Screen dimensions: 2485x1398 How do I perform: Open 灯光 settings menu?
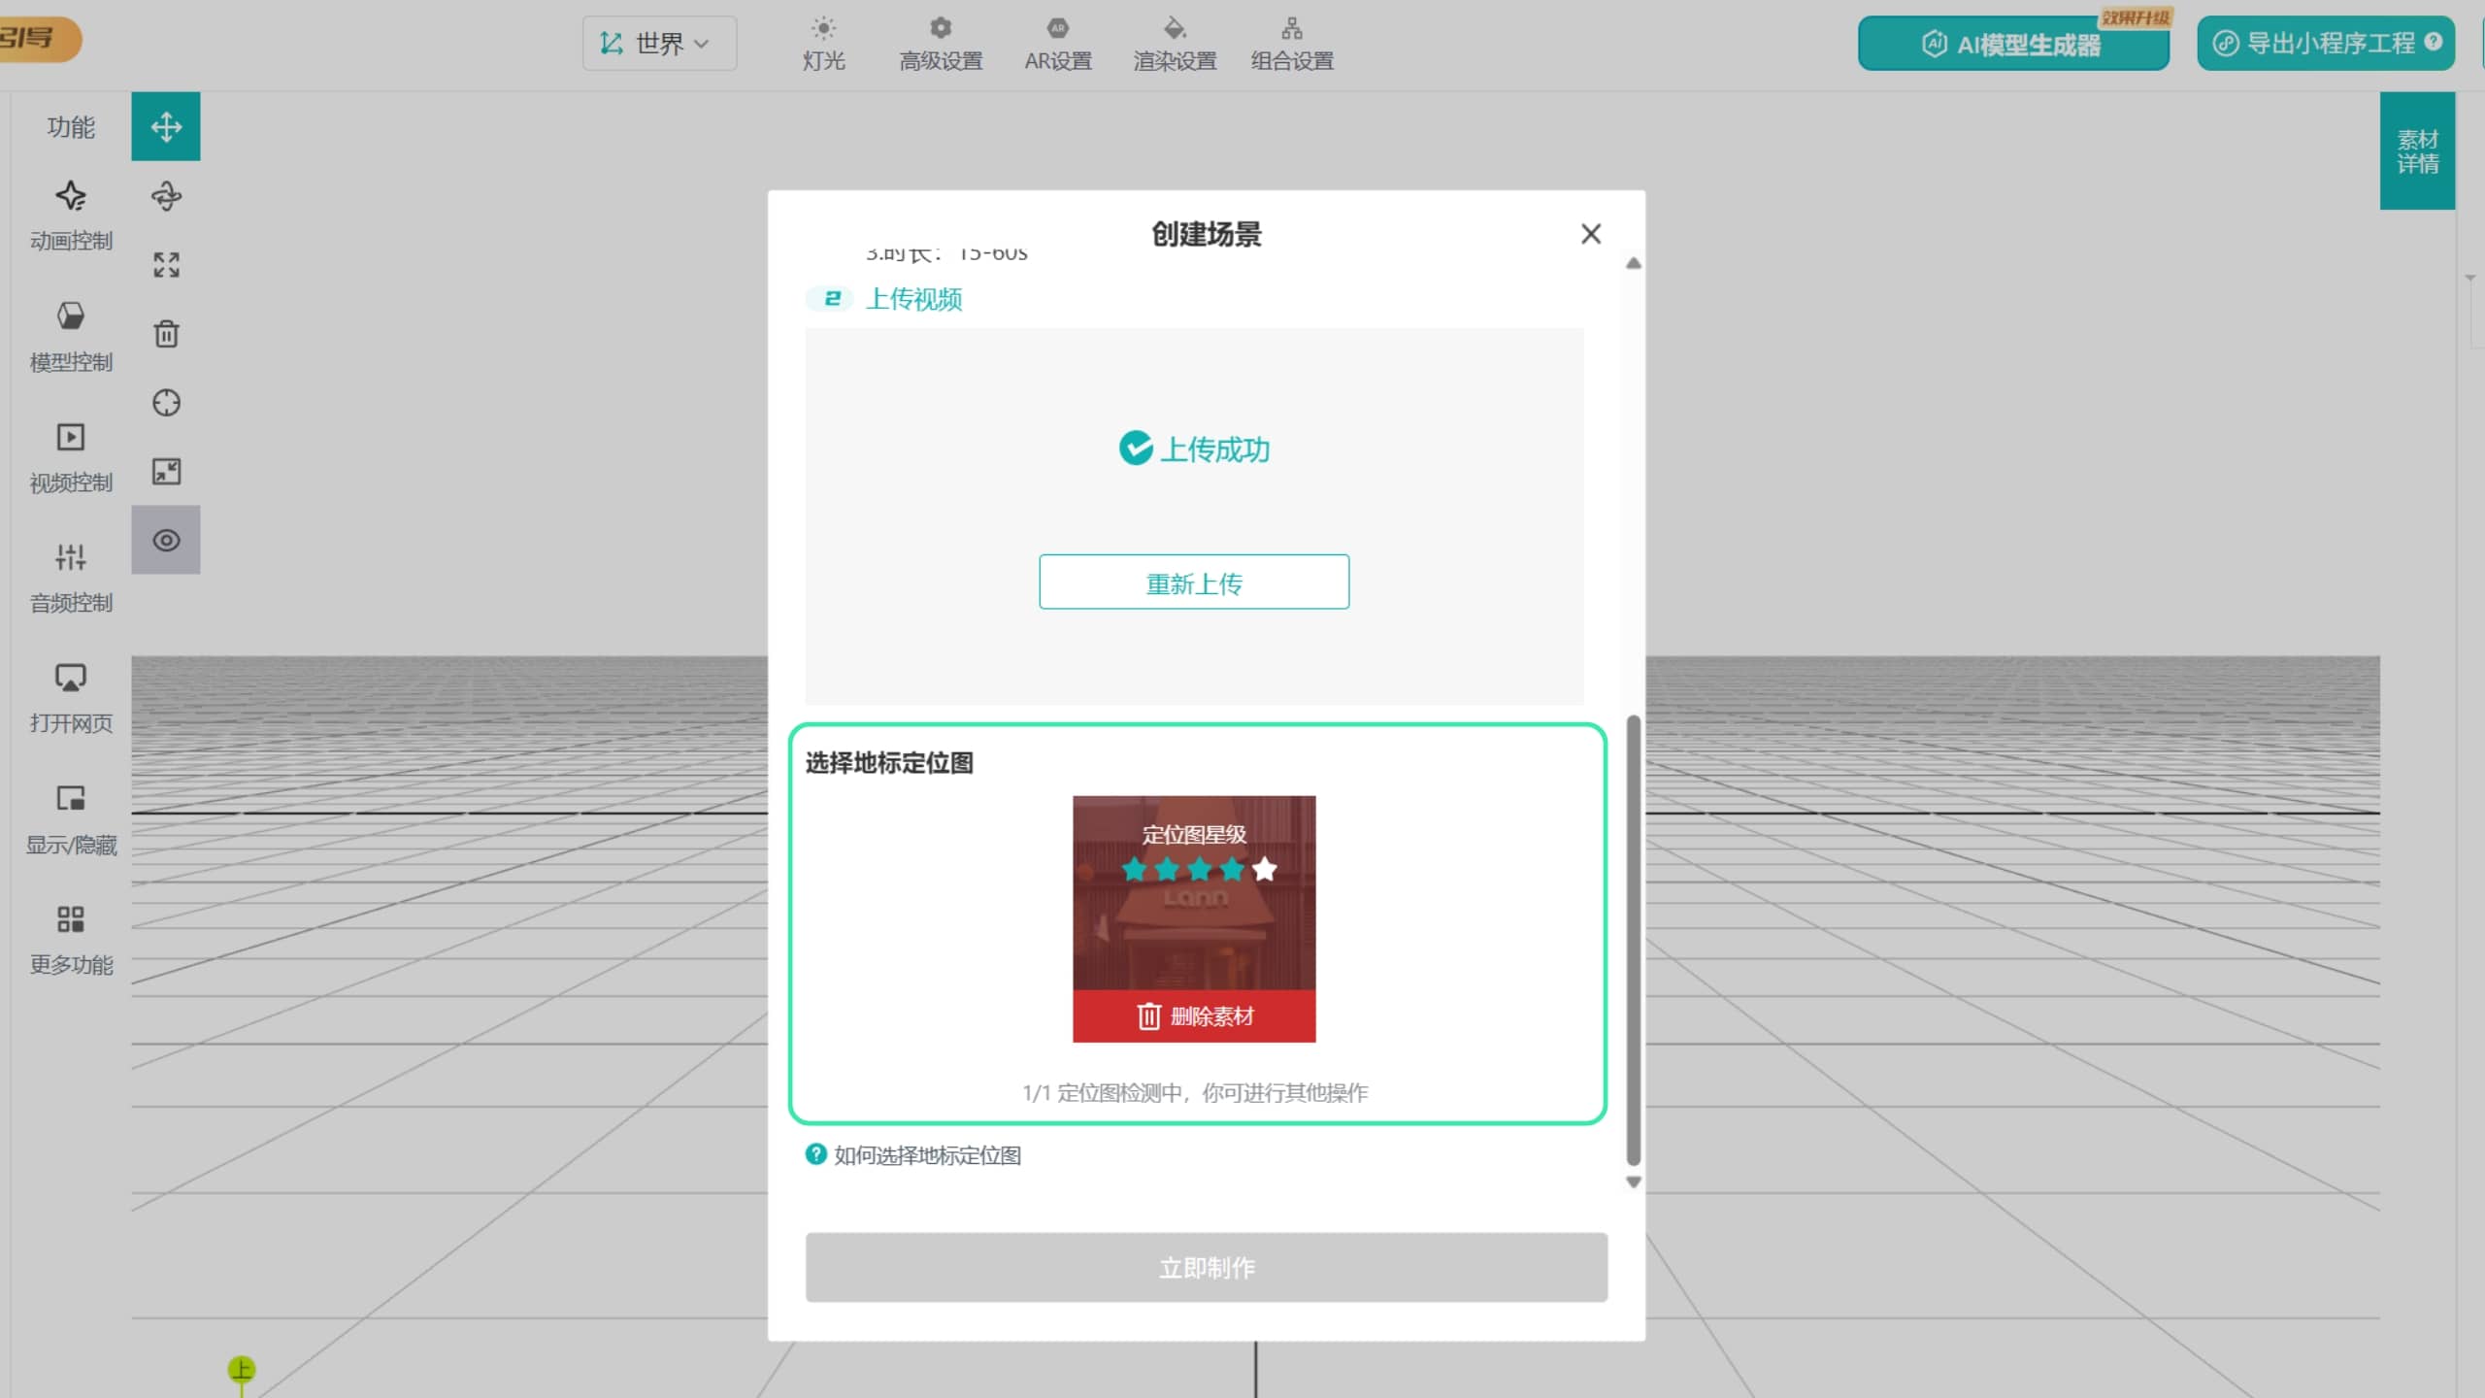pos(823,44)
